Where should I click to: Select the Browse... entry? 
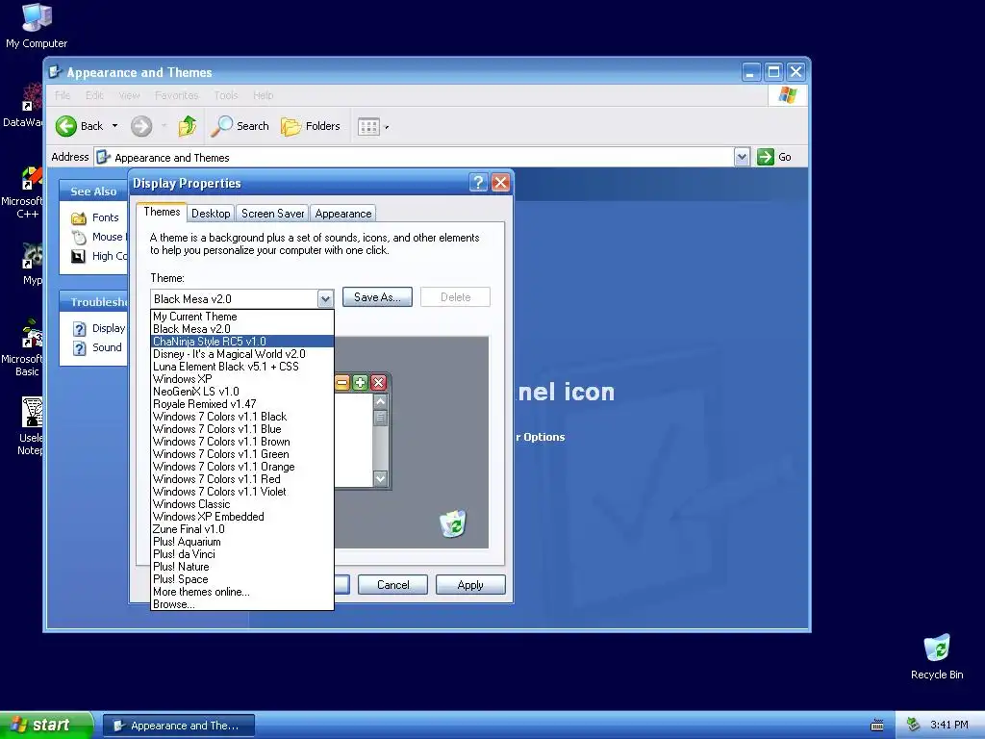pos(242,604)
